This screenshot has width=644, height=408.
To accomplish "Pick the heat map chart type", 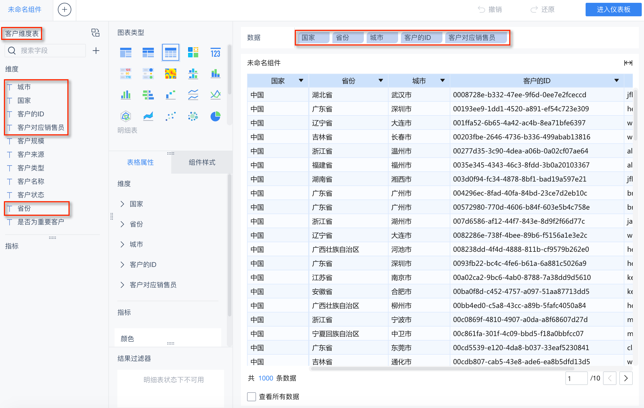I will point(170,74).
